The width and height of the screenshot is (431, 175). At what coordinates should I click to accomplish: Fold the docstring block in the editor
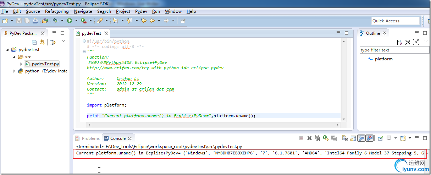tap(84, 52)
